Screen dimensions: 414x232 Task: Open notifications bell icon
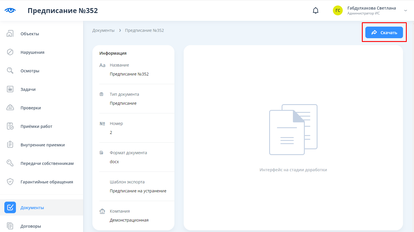tap(315, 11)
